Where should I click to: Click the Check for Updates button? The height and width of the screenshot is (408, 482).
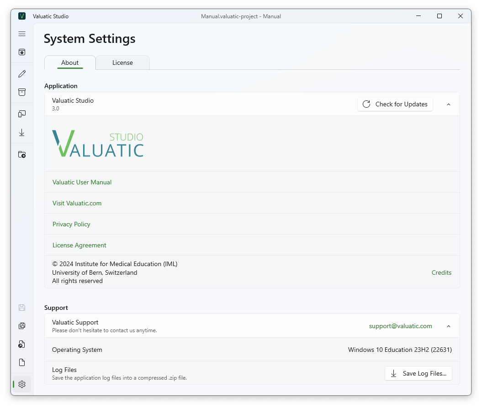(x=395, y=104)
